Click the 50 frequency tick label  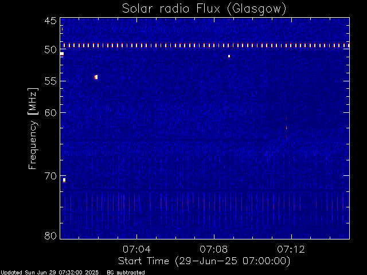pos(50,49)
